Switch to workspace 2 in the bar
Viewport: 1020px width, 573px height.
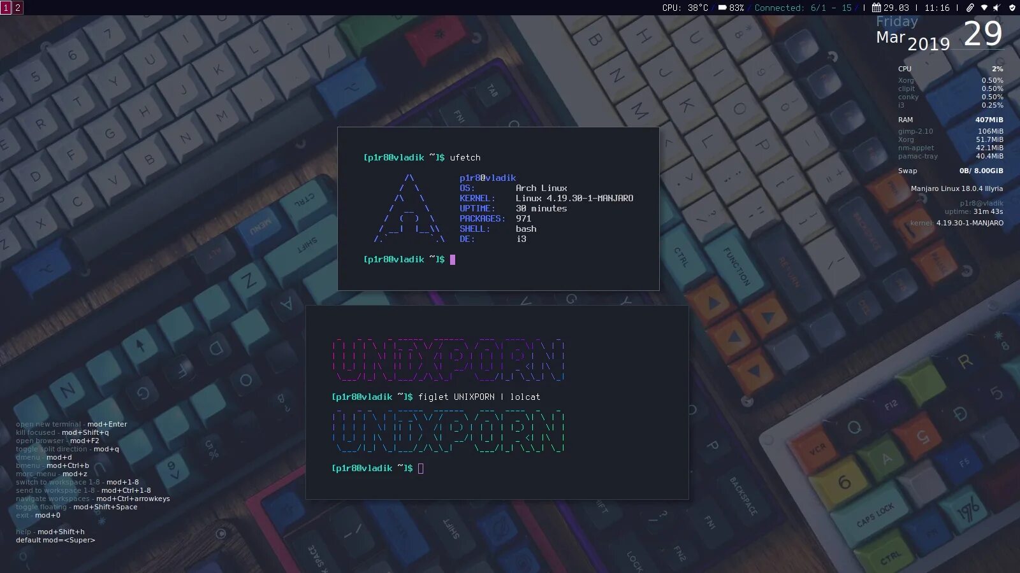[18, 8]
